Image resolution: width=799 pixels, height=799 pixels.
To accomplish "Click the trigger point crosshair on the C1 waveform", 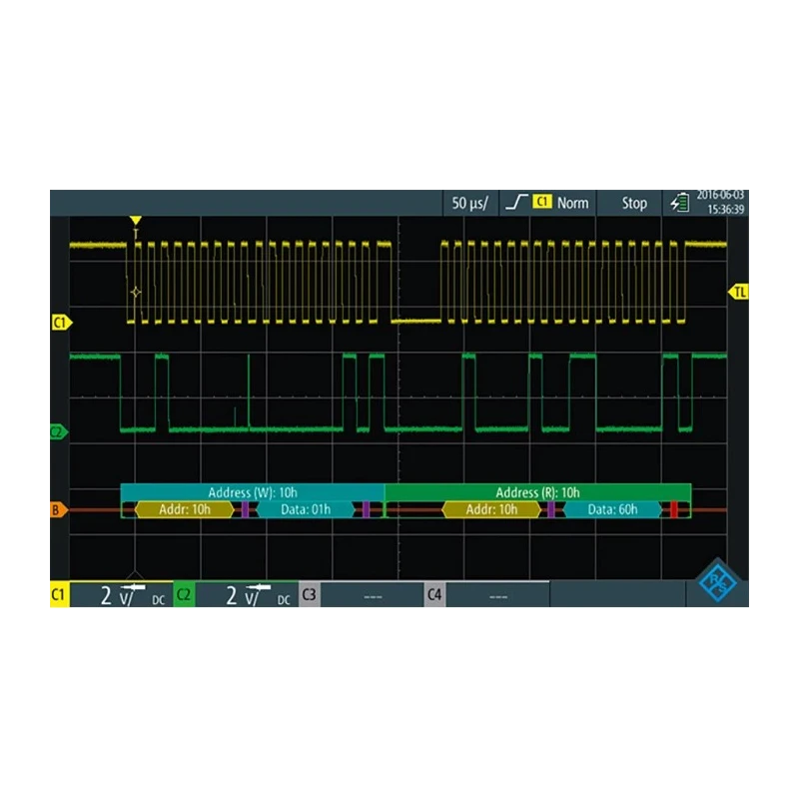I will pos(136,293).
